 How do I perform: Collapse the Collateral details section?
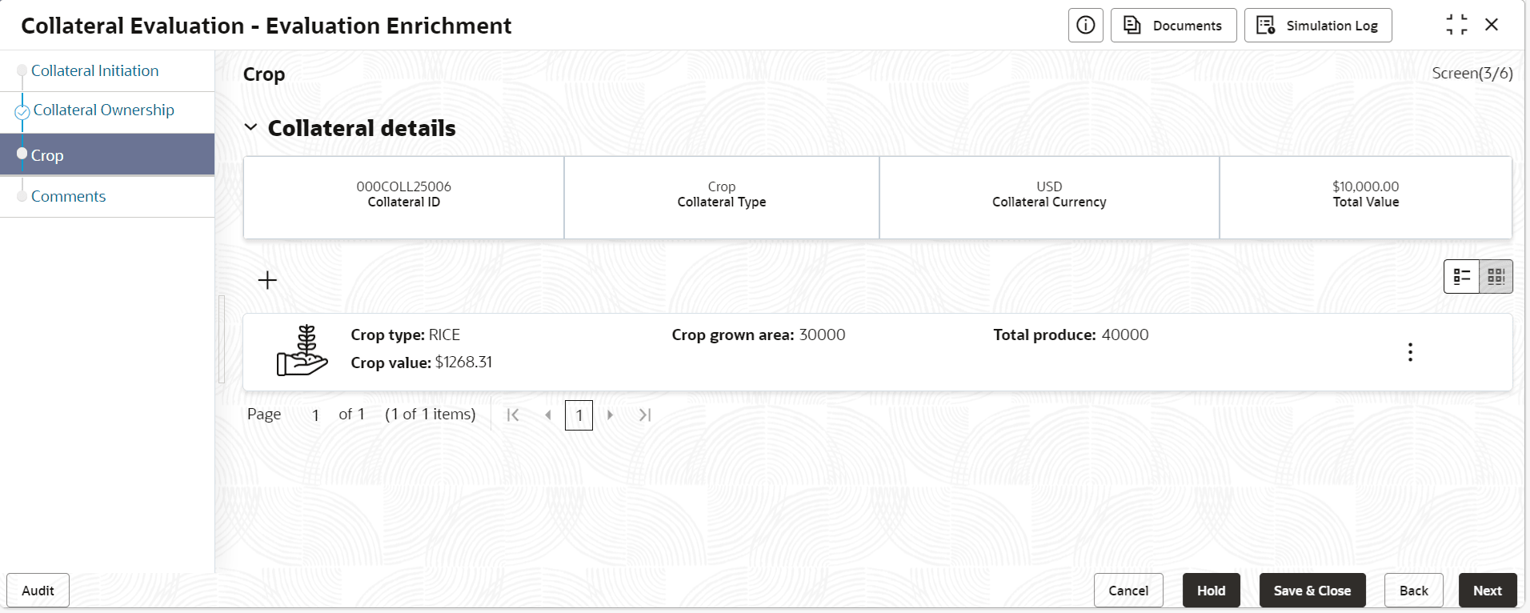(x=250, y=128)
